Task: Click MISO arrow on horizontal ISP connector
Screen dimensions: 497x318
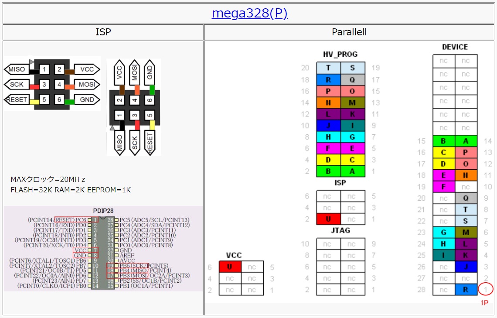Action: click(x=15, y=69)
